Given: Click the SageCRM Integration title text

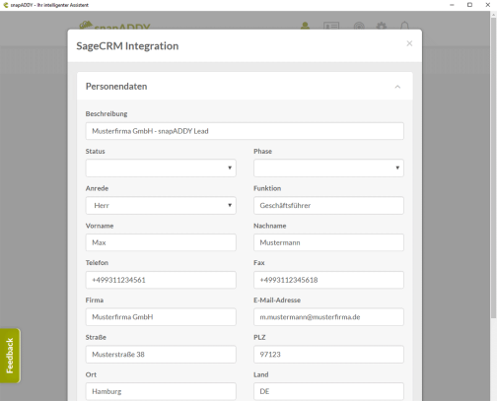Looking at the screenshot, I should coord(127,46).
